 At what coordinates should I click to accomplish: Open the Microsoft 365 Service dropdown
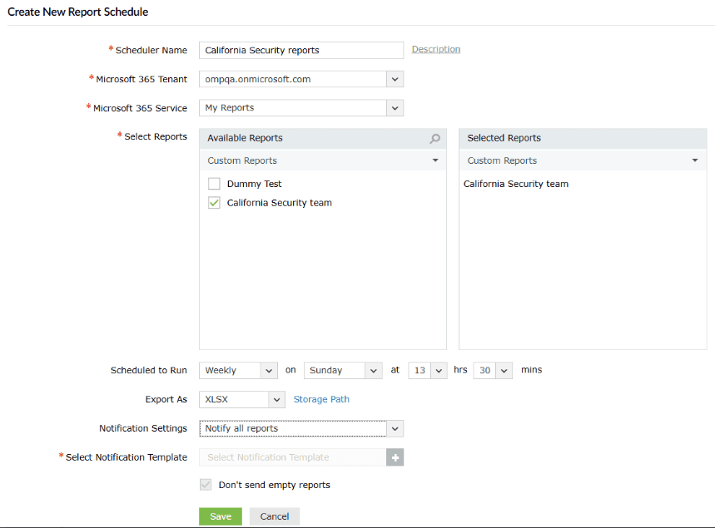[395, 107]
